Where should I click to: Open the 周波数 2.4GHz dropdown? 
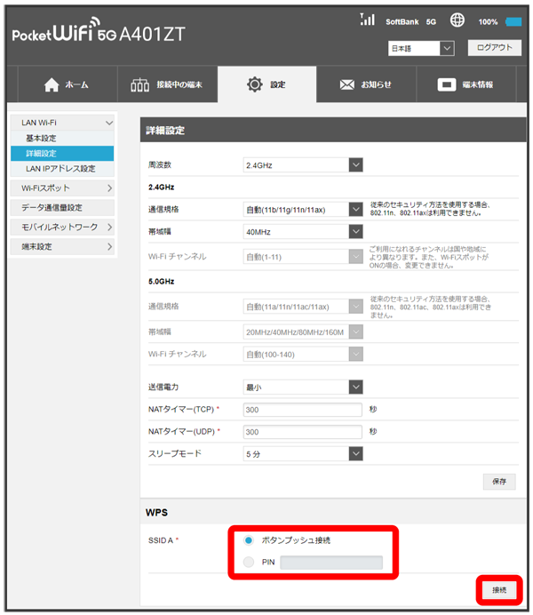click(x=304, y=164)
